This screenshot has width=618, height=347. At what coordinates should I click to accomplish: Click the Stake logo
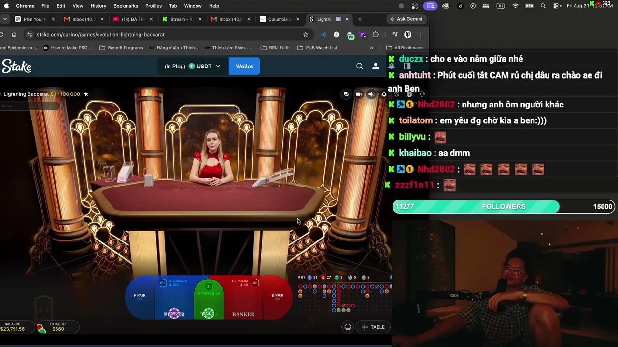[17, 66]
